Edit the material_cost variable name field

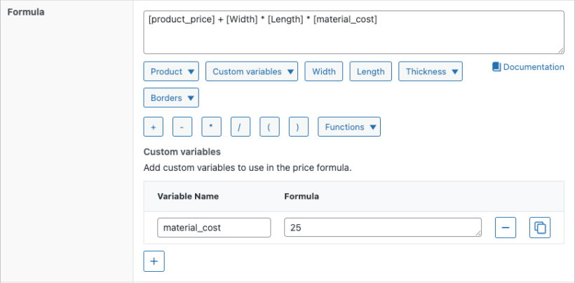pos(214,228)
